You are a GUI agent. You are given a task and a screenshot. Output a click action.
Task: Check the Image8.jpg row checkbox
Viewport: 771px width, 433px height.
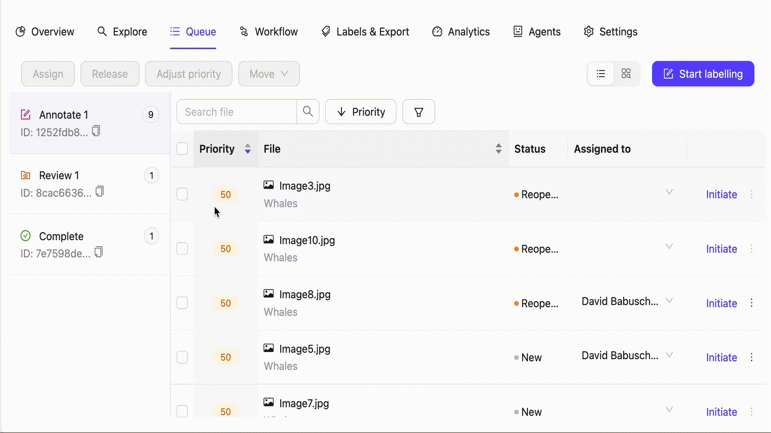click(182, 303)
